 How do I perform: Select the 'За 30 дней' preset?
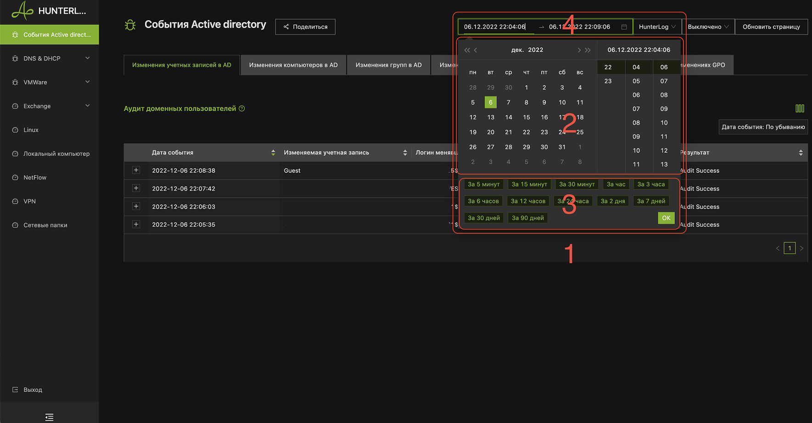484,218
